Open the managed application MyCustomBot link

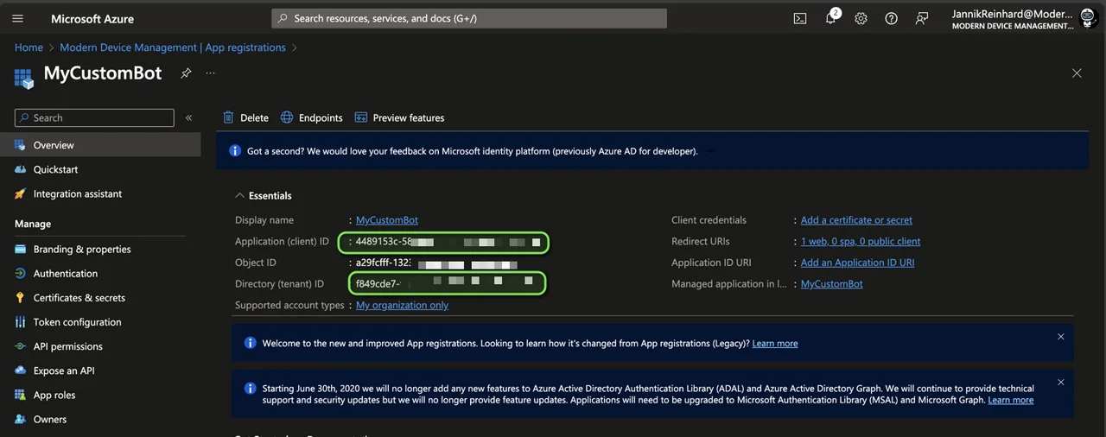tap(831, 283)
